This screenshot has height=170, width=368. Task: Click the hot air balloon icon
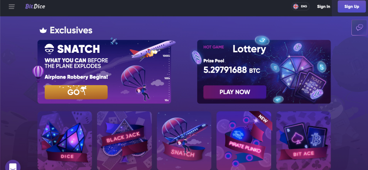[38, 73]
